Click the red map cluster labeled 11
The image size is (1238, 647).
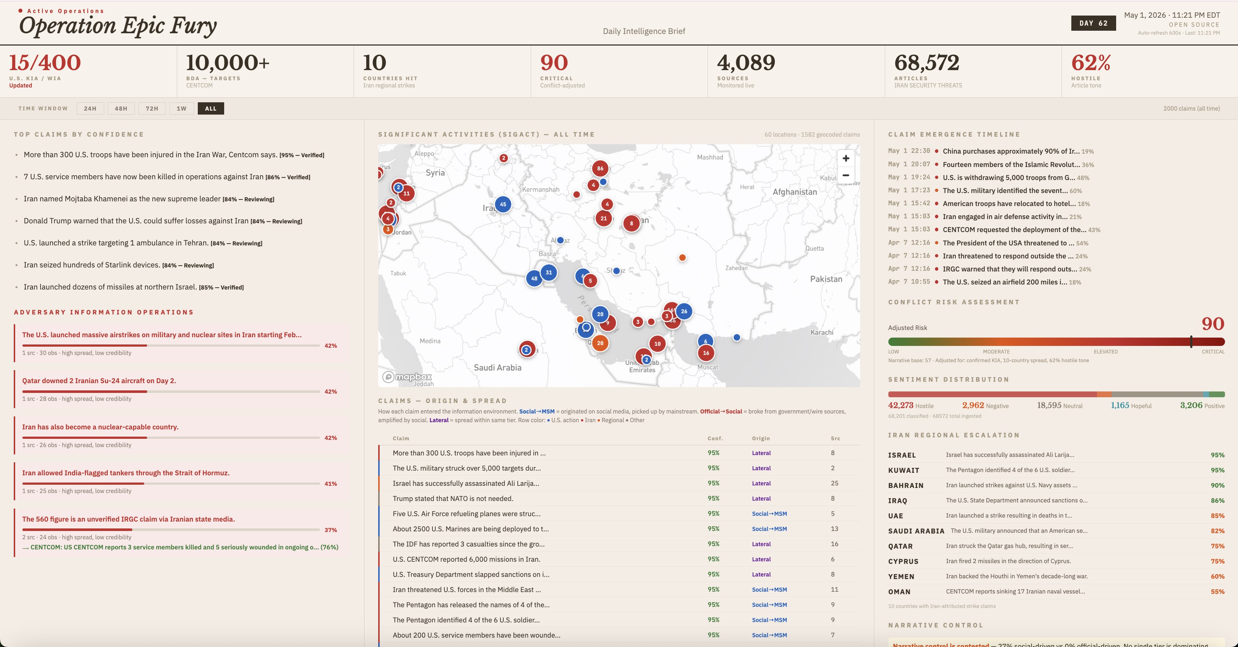coord(406,194)
